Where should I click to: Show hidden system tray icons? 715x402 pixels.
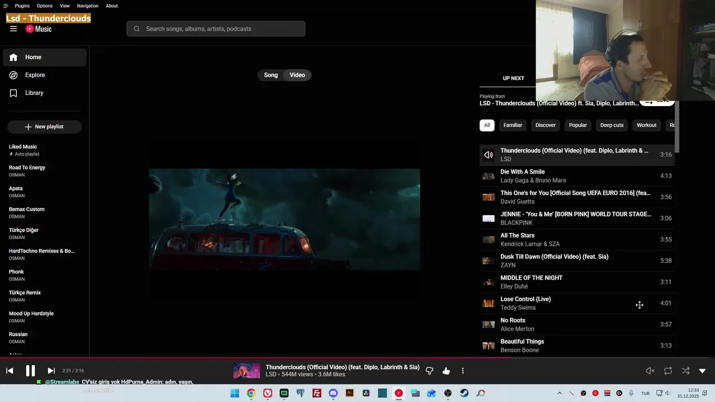(x=559, y=393)
